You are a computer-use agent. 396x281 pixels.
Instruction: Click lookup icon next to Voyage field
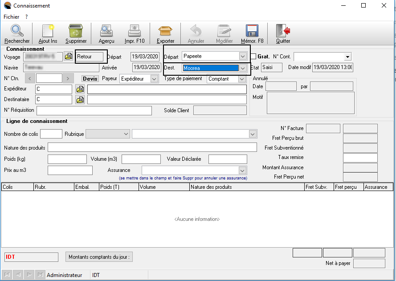coord(69,57)
